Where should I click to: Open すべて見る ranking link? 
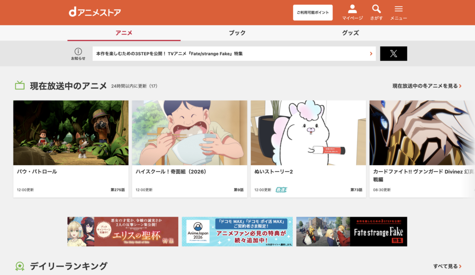coord(447,266)
